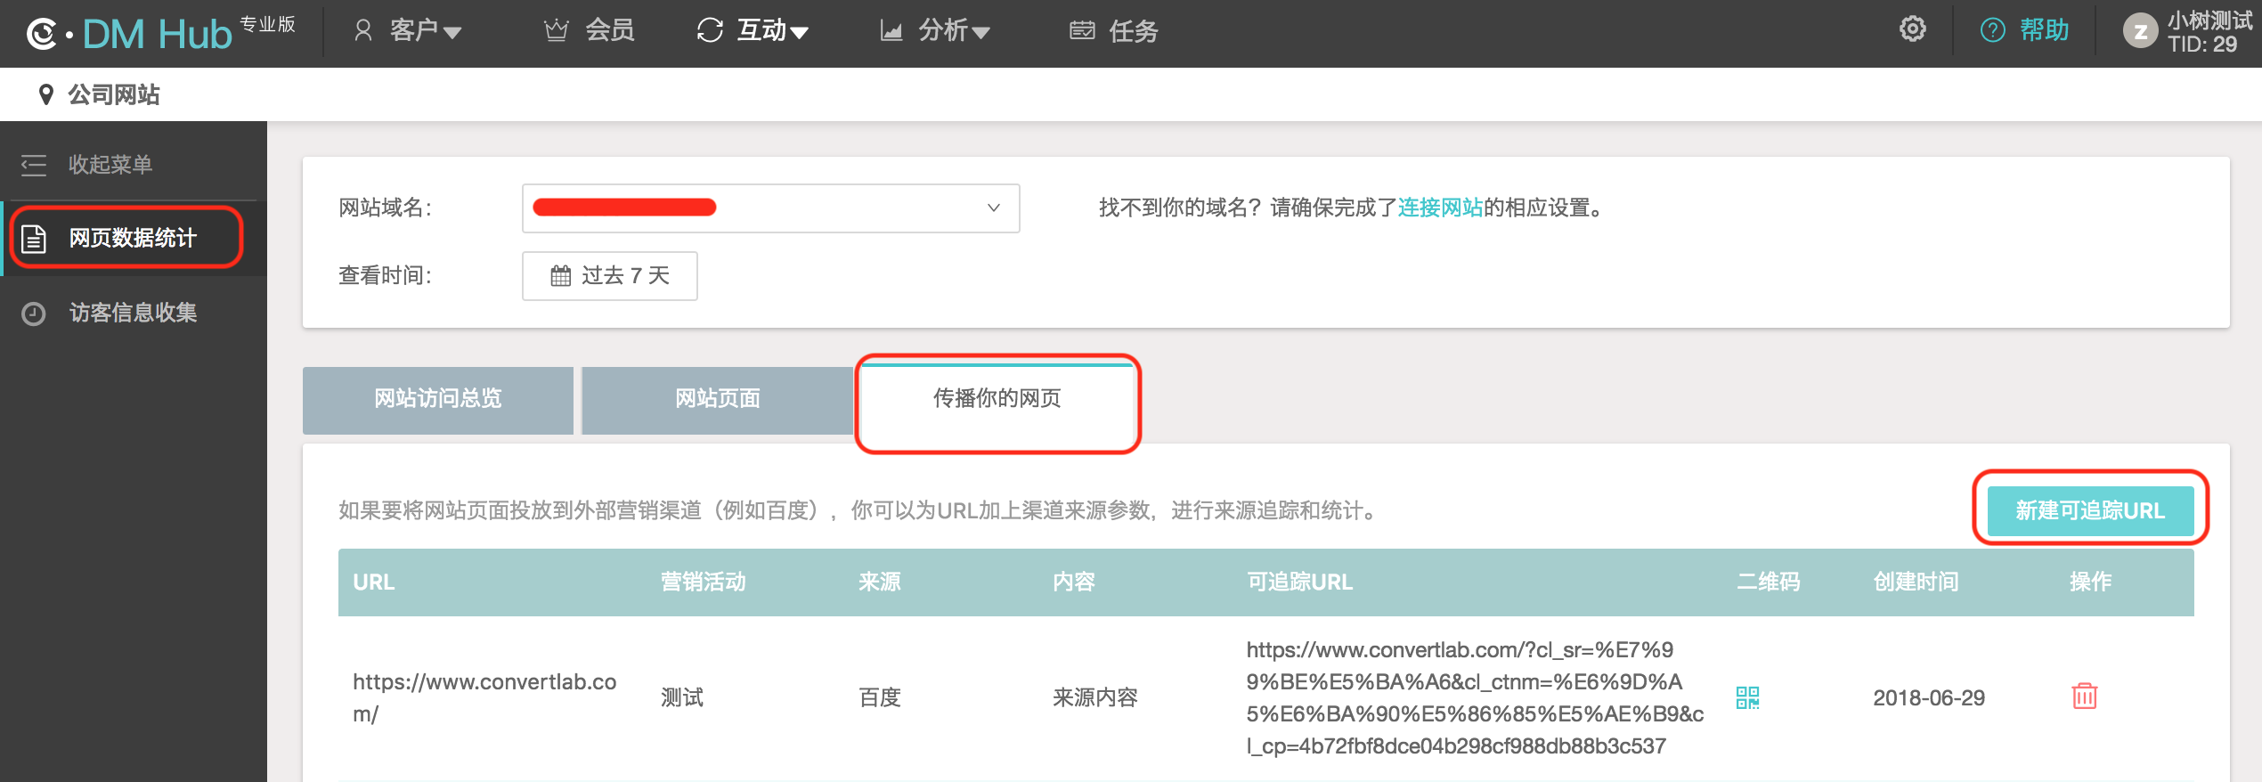Click the calendar icon in the date picker

[x=561, y=276]
